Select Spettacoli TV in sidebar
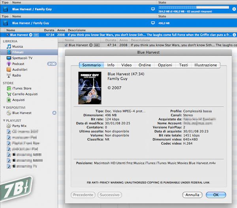 (22, 58)
